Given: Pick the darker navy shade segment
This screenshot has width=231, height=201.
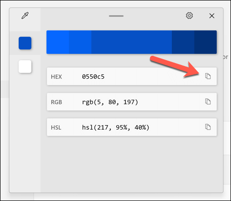Looking at the screenshot, I should (183, 42).
